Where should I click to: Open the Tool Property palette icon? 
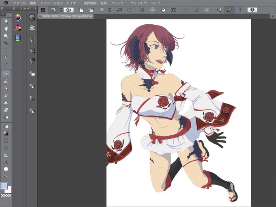pos(32,51)
